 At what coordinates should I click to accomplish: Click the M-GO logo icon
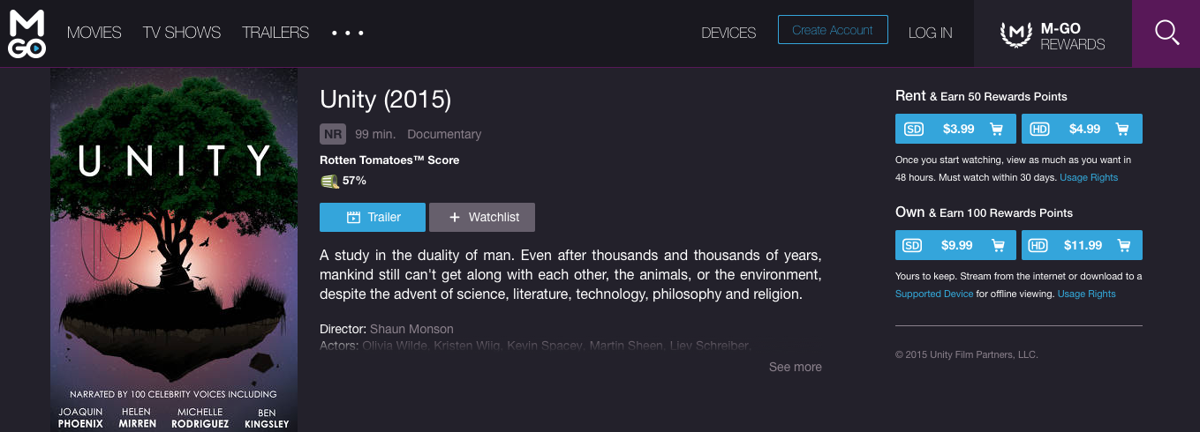26,34
